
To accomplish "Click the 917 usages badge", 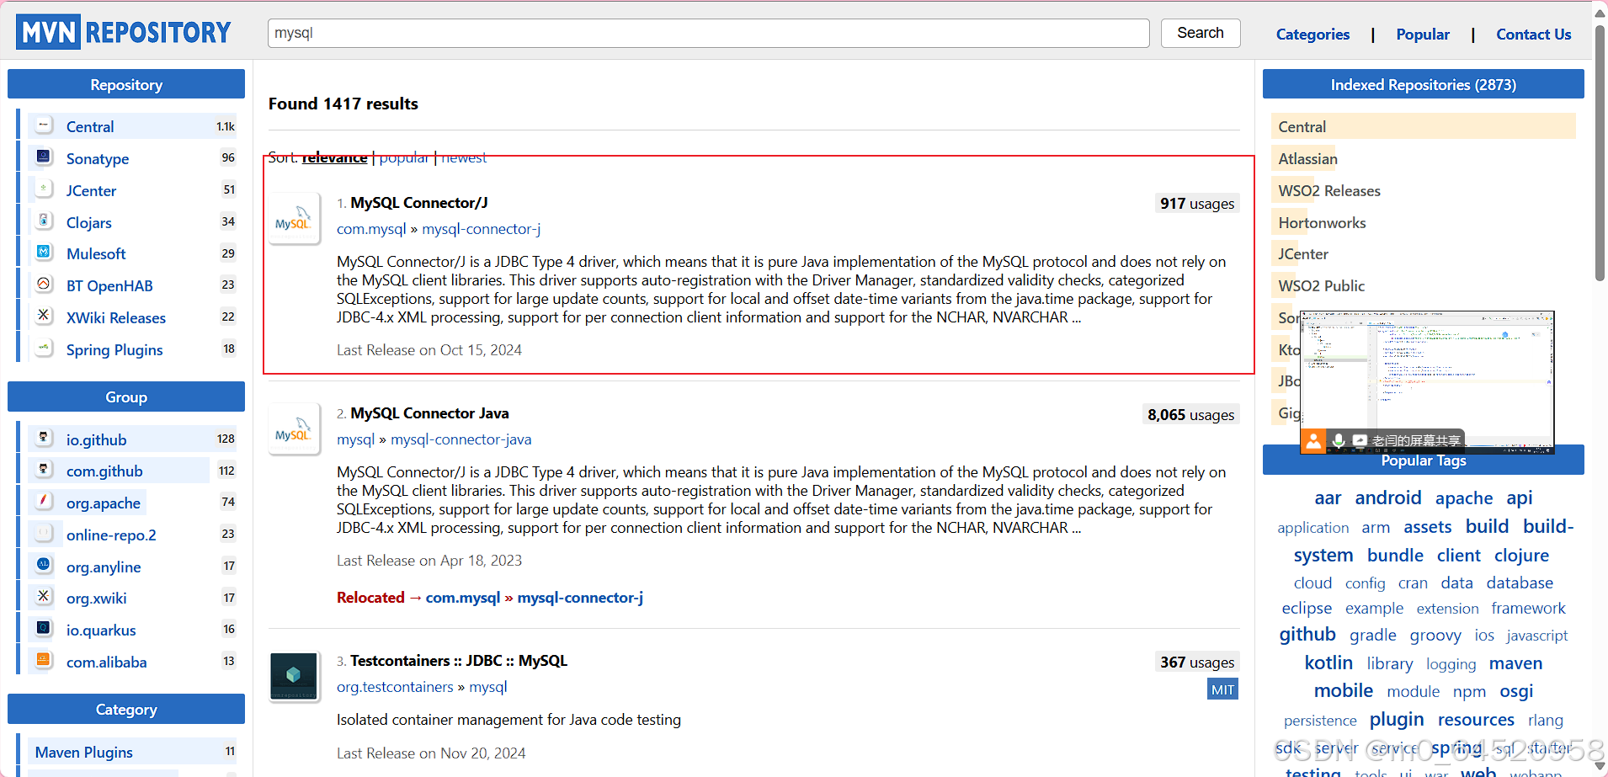I will pos(1196,204).
